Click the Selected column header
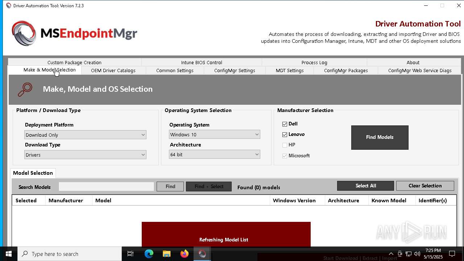Image resolution: width=464 pixels, height=261 pixels. coord(29,200)
